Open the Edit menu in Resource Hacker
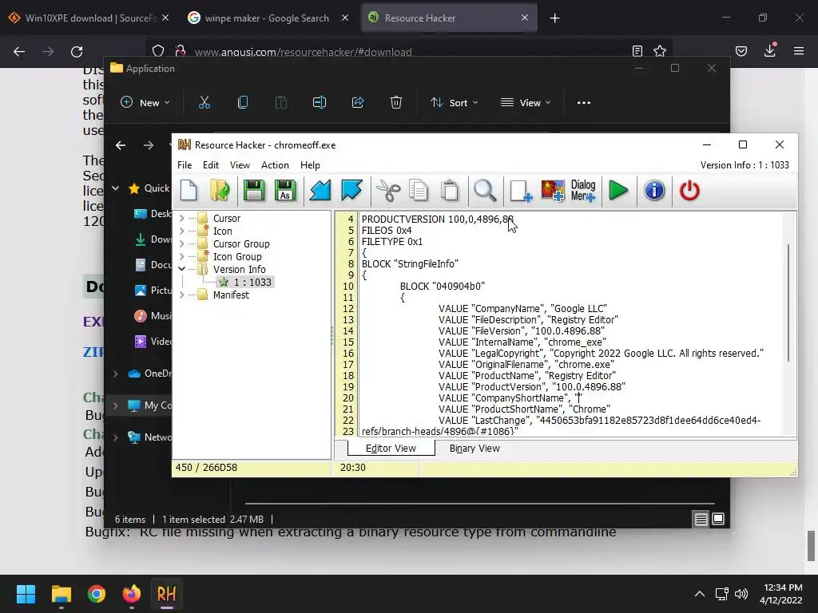818x613 pixels. coord(211,165)
